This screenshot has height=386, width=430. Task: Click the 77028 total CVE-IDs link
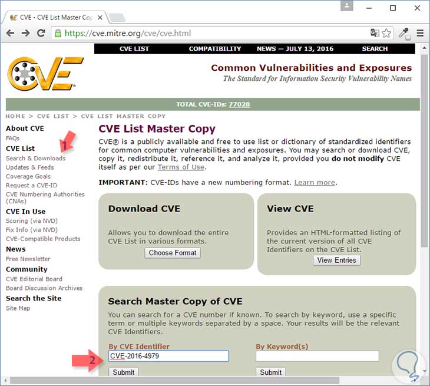(x=239, y=104)
